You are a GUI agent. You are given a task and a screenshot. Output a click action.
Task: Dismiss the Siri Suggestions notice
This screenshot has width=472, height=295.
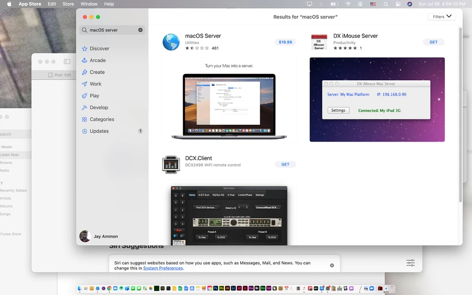(332, 265)
